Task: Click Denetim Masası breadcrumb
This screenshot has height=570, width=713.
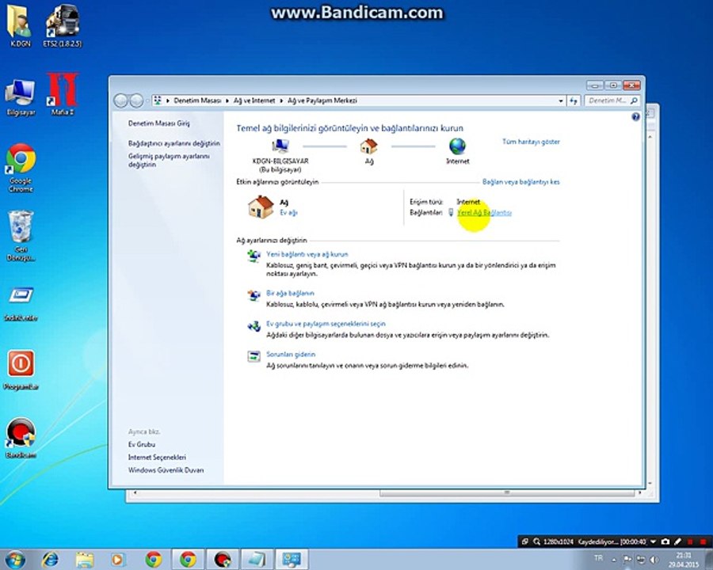Action: pos(197,101)
